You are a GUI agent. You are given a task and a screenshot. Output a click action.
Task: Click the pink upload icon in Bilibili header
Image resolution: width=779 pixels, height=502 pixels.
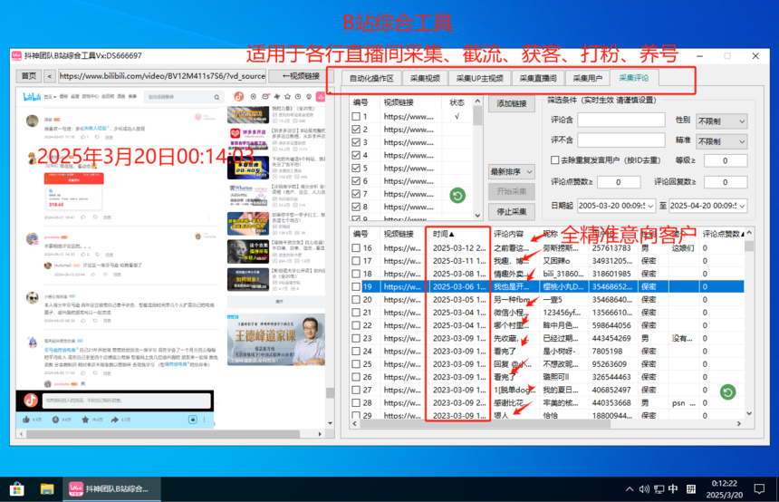coord(321,96)
